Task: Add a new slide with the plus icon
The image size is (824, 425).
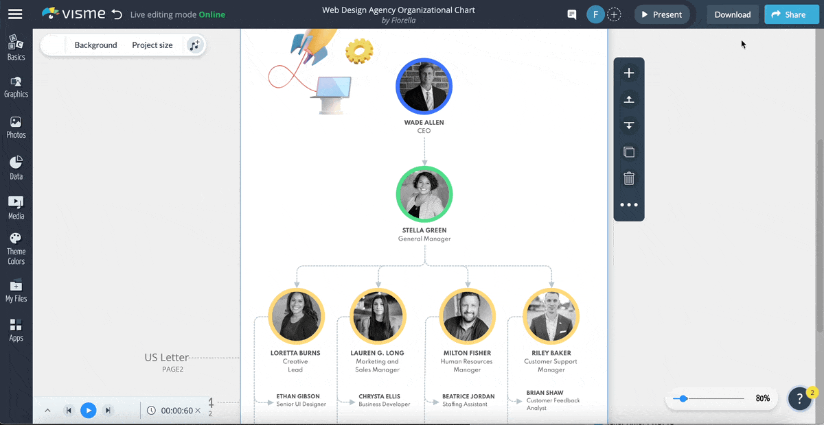Action: tap(628, 72)
